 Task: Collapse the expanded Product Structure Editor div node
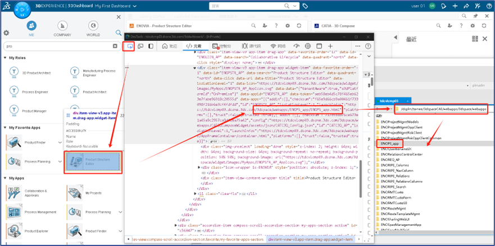click(195, 67)
